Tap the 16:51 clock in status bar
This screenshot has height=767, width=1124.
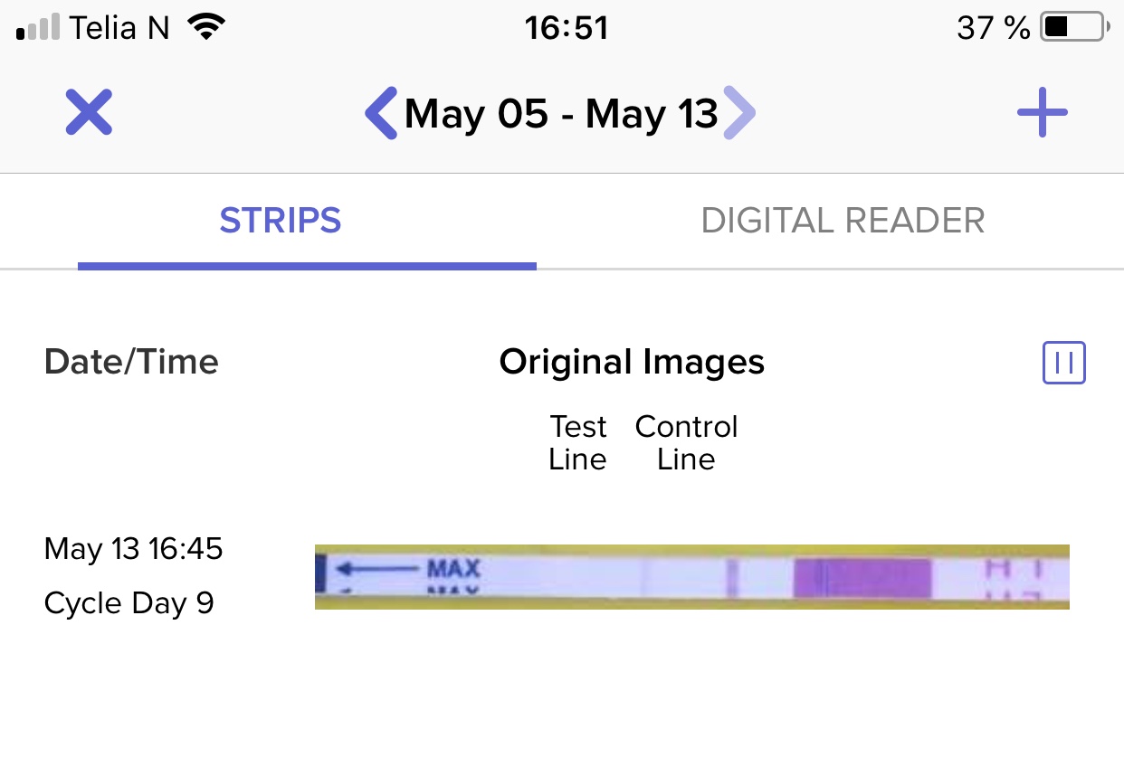566,28
